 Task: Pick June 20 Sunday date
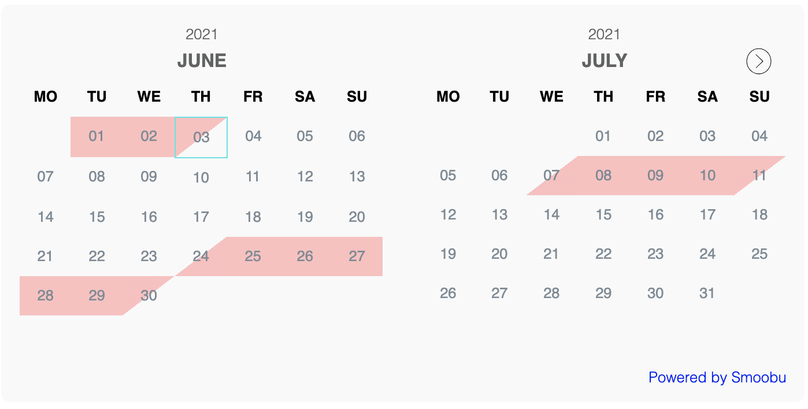click(357, 217)
